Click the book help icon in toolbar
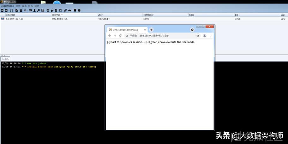Screen dimensions: 288x144 click(x=75, y=10)
